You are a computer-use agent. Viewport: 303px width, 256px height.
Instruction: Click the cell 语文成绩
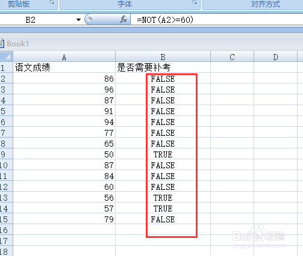64,67
